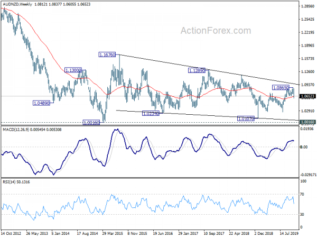Click the 1.09370 price axis value
This screenshot has height=238, width=317.
tap(307, 85)
